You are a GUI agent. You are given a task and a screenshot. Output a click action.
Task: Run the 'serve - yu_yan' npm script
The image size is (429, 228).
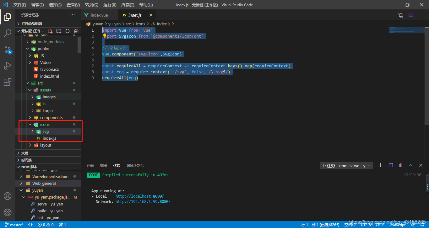(50, 204)
